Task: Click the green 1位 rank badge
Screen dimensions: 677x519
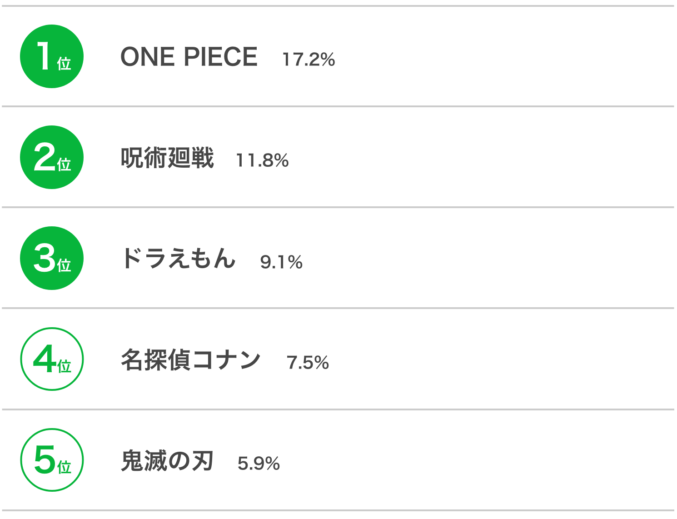Action: [52, 56]
